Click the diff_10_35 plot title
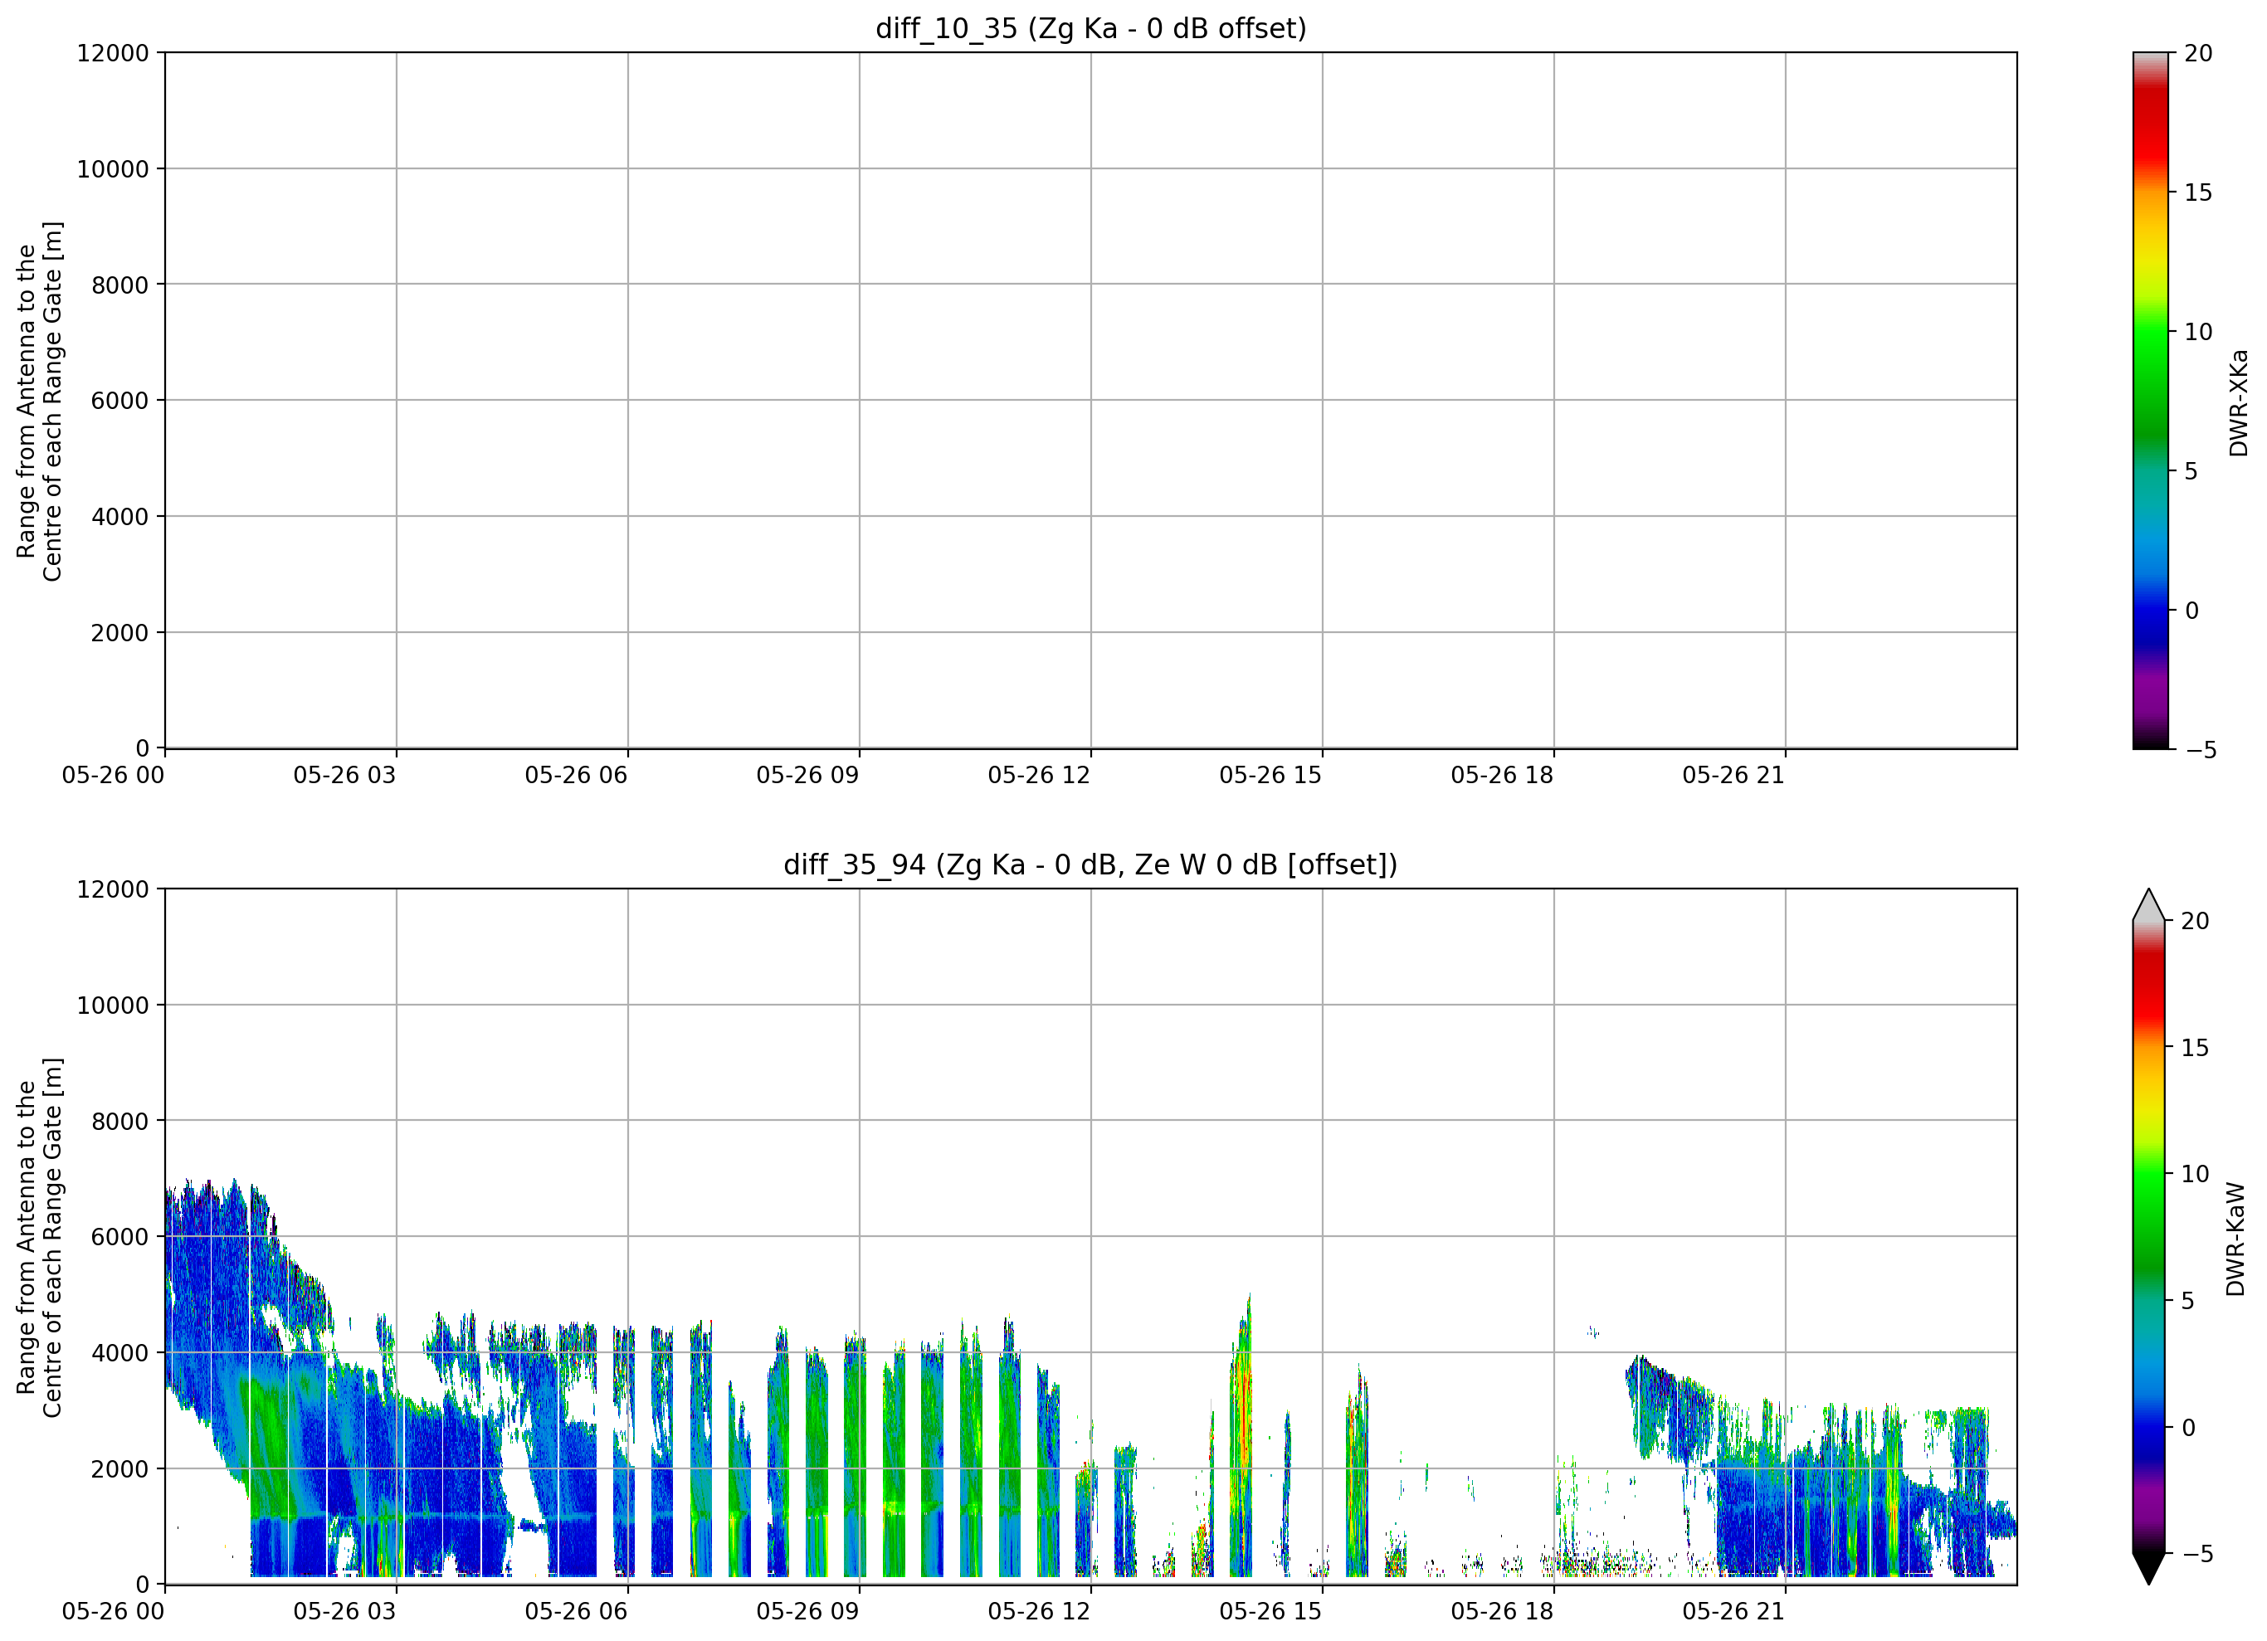 [x=1090, y=28]
